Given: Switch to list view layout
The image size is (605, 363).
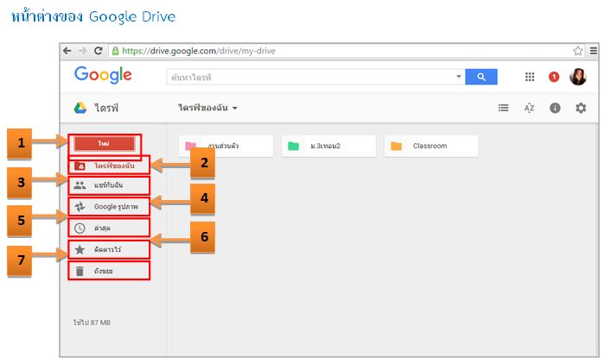Looking at the screenshot, I should click(x=503, y=108).
